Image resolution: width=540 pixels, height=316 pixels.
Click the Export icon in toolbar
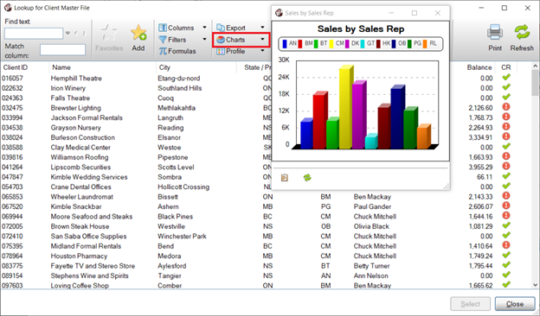221,28
